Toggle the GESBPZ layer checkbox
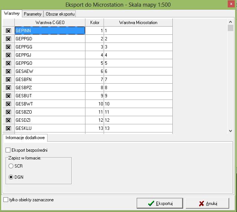This screenshot has width=237, height=212. 8,88
